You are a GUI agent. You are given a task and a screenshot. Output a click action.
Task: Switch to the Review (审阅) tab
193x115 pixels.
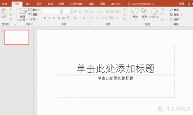[91, 4]
